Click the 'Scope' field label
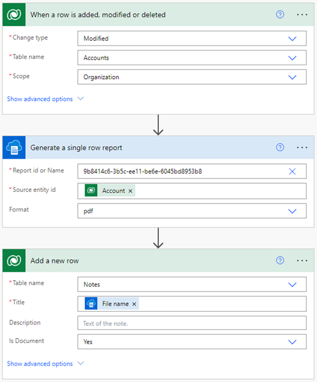This screenshot has width=317, height=382. coord(21,76)
